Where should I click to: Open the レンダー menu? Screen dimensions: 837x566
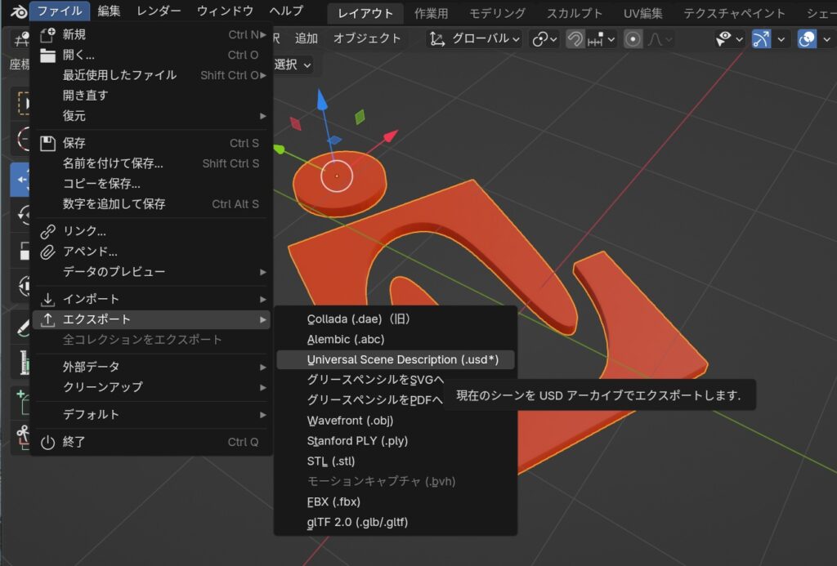tap(159, 11)
